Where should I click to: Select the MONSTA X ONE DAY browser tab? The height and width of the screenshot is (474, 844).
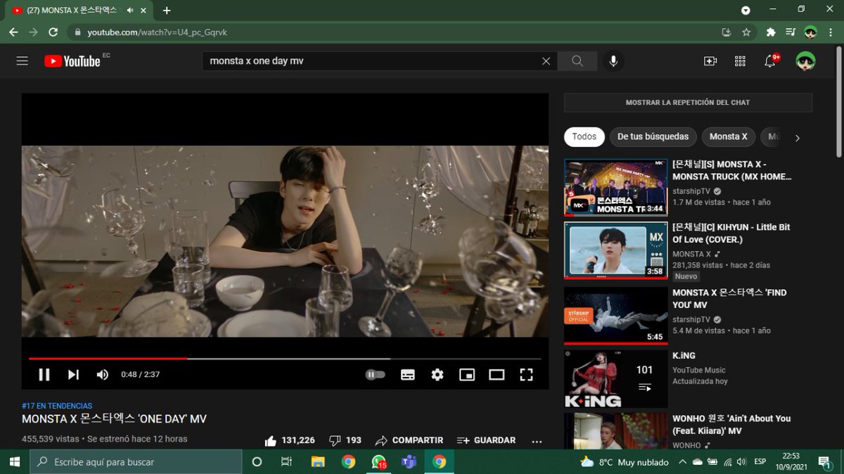pyautogui.click(x=77, y=11)
